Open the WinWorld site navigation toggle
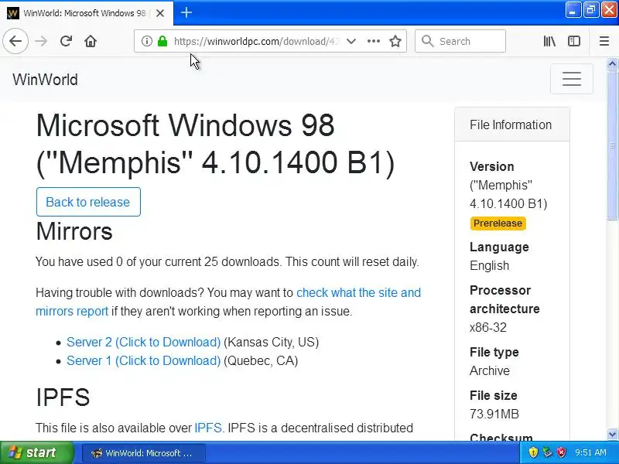Screen dimensions: 619x464 571,79
